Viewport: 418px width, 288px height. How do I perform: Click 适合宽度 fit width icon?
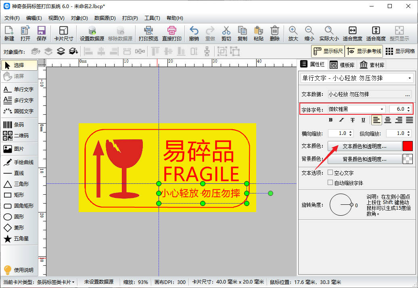(352, 34)
